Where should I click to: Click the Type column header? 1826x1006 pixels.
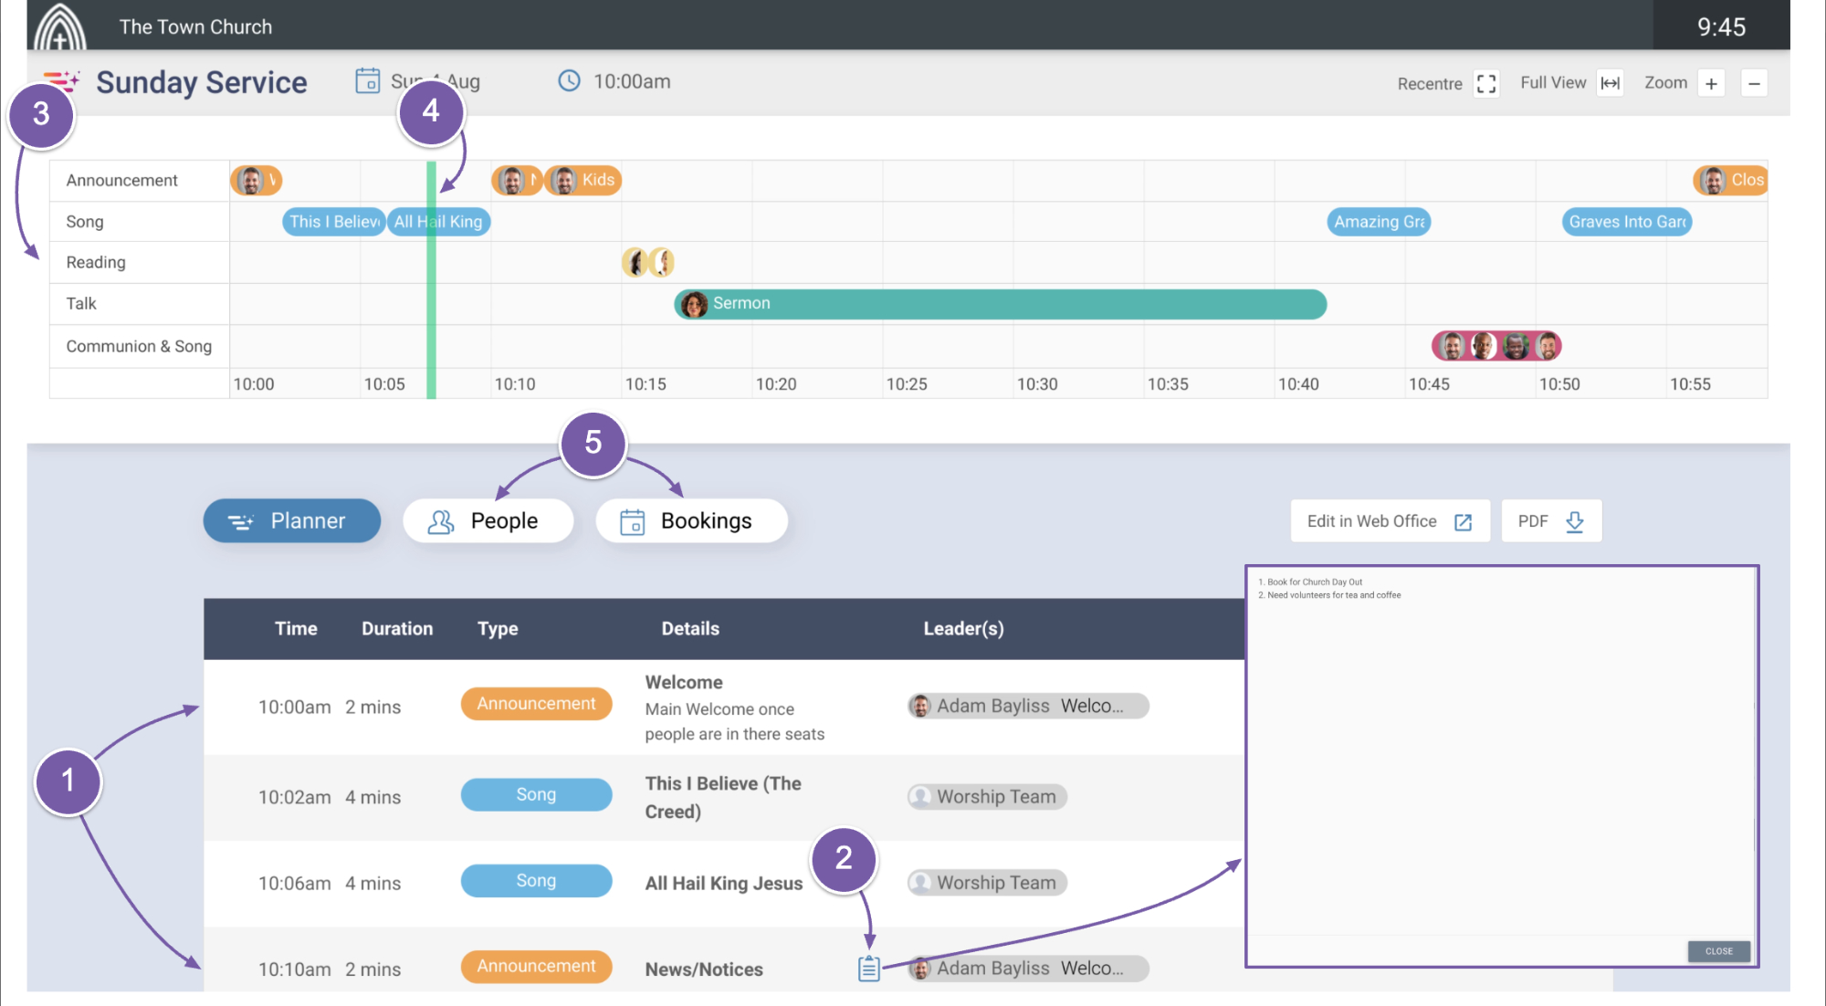point(498,628)
